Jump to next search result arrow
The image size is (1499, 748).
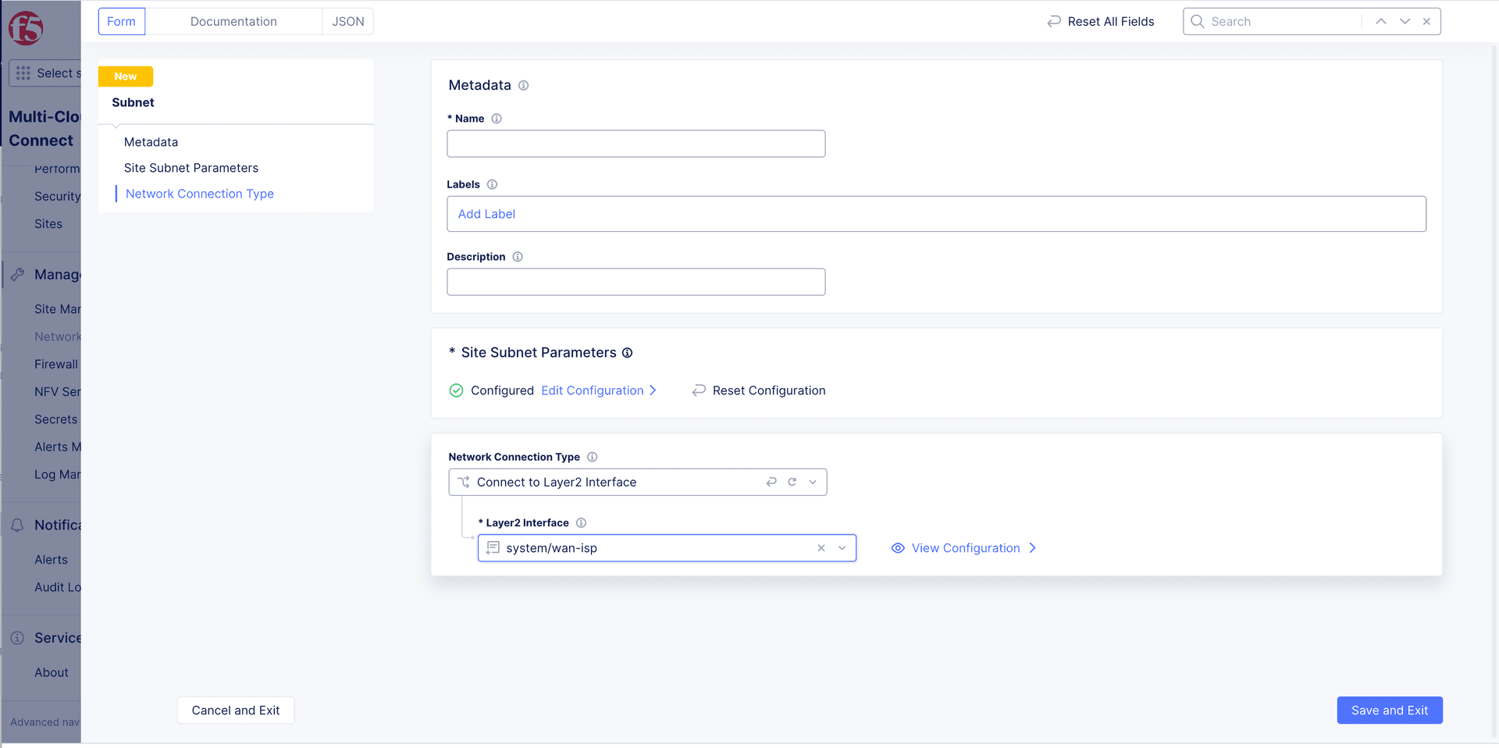[1405, 22]
